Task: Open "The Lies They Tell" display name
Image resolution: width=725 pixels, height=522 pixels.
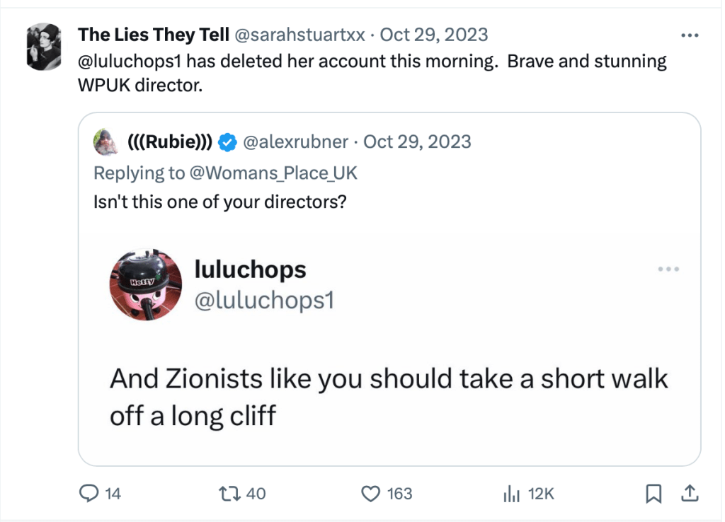Action: click(153, 34)
